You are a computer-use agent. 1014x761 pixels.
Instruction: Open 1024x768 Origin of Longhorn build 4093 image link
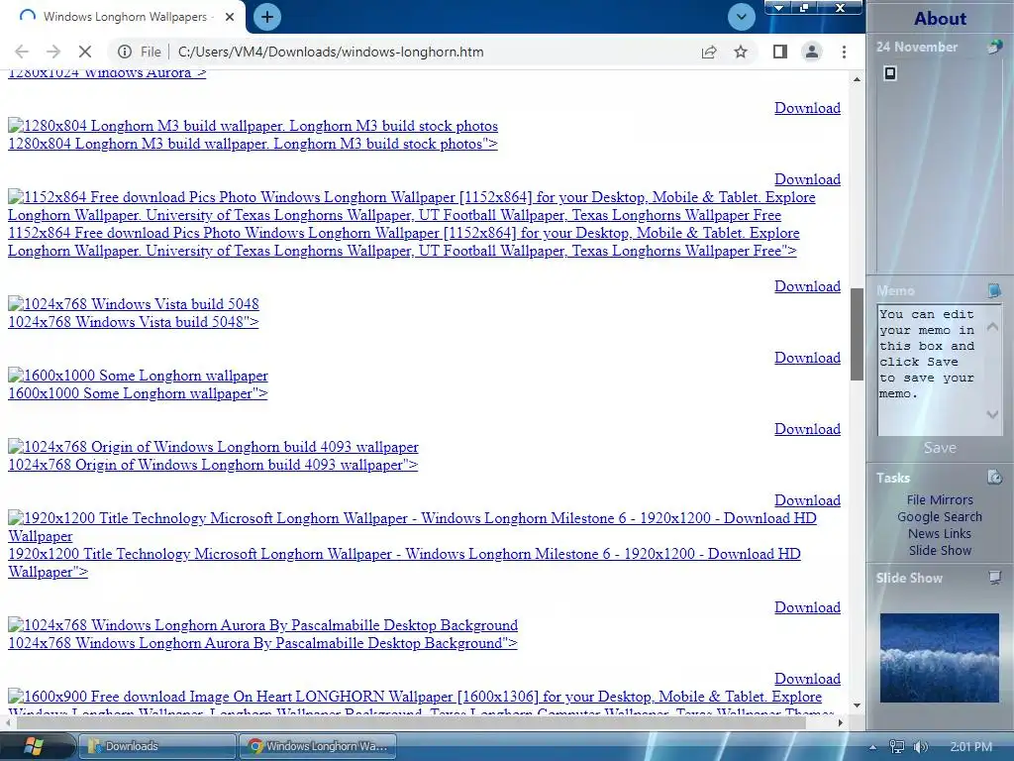pyautogui.click(x=213, y=447)
